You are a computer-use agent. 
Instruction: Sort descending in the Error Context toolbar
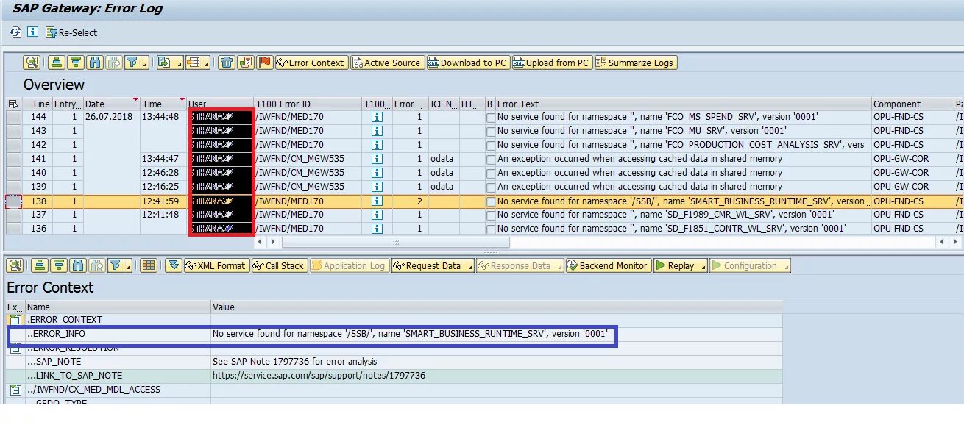tap(58, 265)
